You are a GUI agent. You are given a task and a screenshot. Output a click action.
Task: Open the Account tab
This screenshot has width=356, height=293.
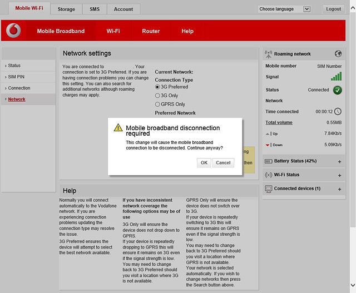pyautogui.click(x=123, y=9)
